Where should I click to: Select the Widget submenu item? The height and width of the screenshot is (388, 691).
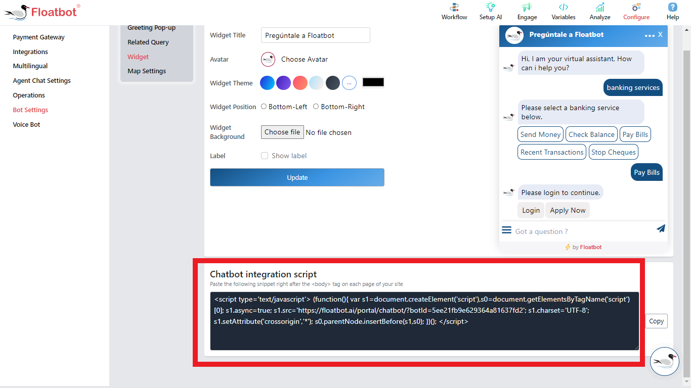[138, 57]
